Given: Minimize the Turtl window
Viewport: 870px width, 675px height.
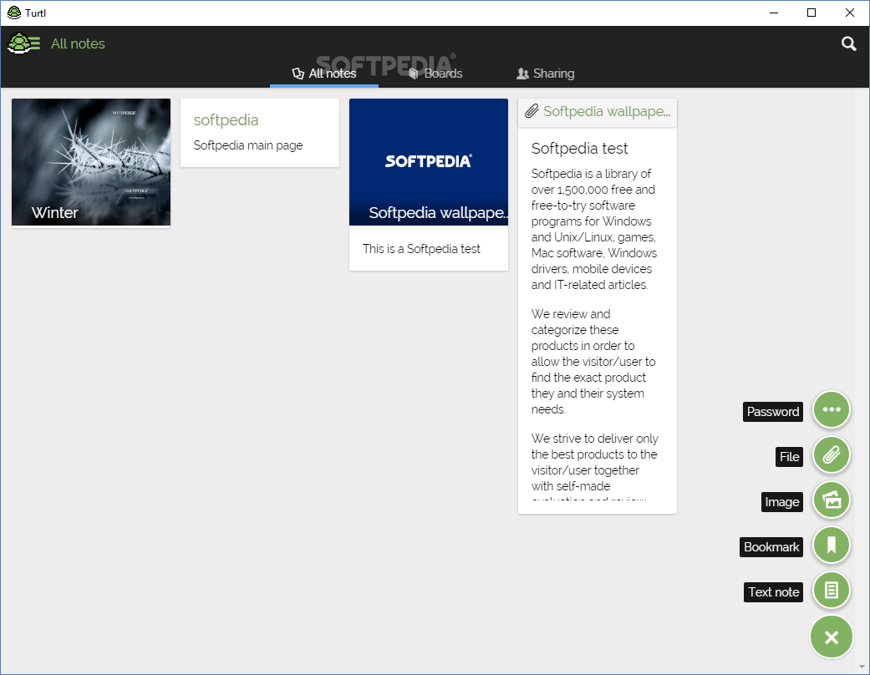Looking at the screenshot, I should (774, 13).
